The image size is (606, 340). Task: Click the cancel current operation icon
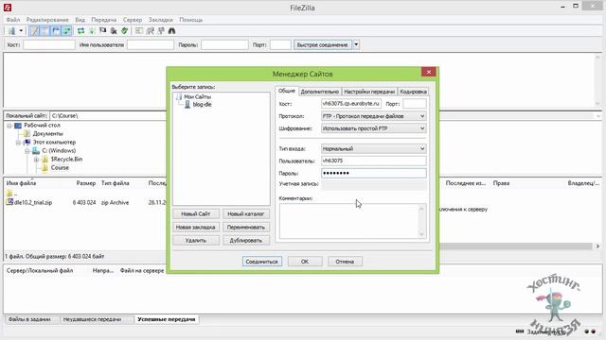[x=103, y=31]
